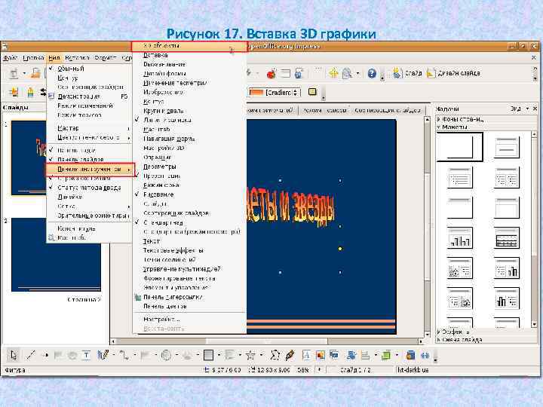Click the Shadow square icon beside Gradient box
Image resolution: width=543 pixels, height=407 pixels.
(x=312, y=92)
